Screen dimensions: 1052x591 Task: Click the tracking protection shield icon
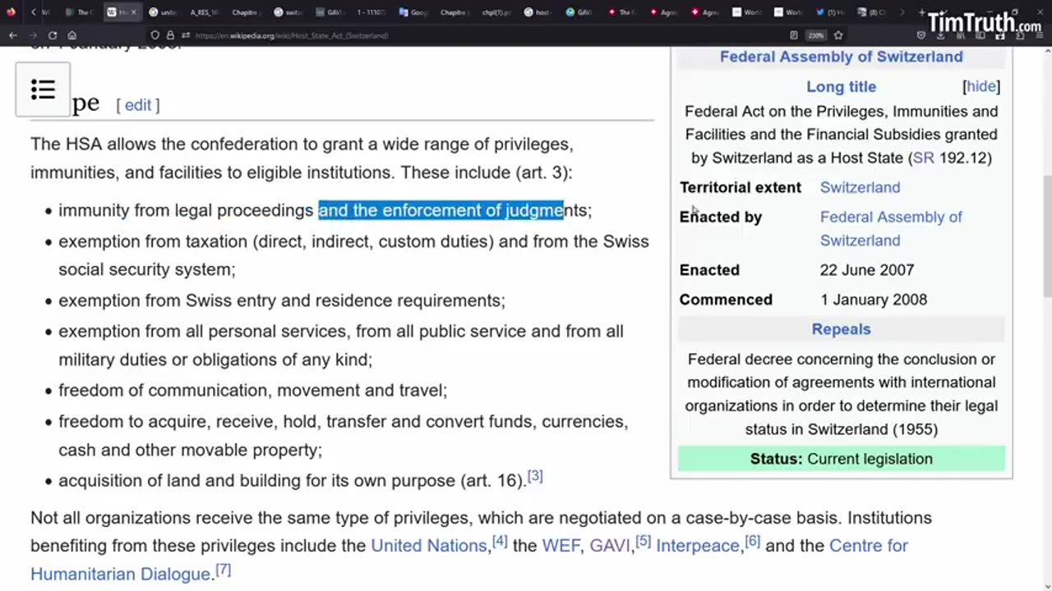pyautogui.click(x=155, y=35)
